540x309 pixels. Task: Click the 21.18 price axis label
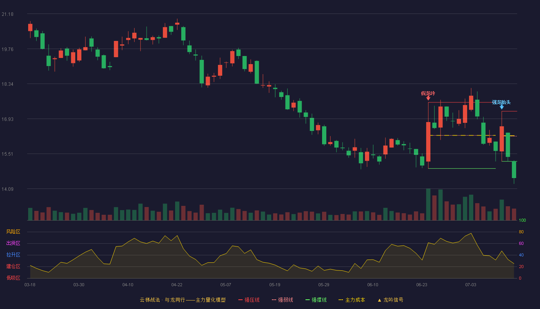[x=7, y=14]
